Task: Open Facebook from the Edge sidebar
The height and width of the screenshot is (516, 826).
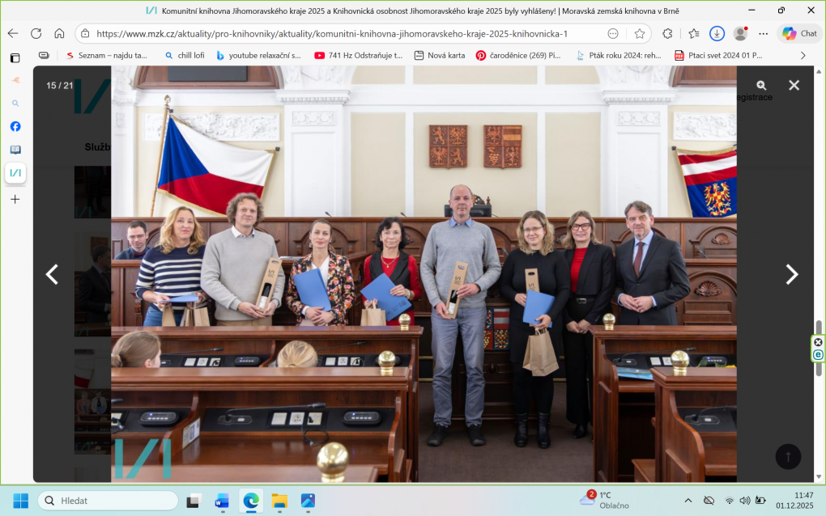Action: (15, 126)
